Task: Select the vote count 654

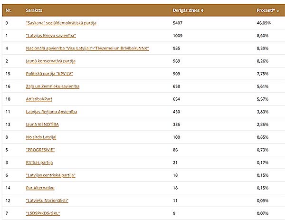Action: click(x=176, y=99)
